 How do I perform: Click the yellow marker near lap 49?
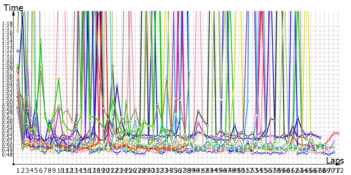click(x=234, y=75)
